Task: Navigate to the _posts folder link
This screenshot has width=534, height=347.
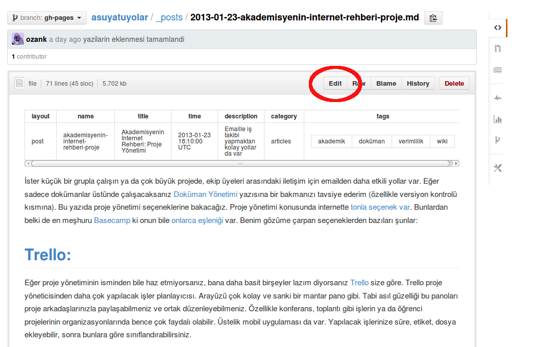Action: (169, 17)
